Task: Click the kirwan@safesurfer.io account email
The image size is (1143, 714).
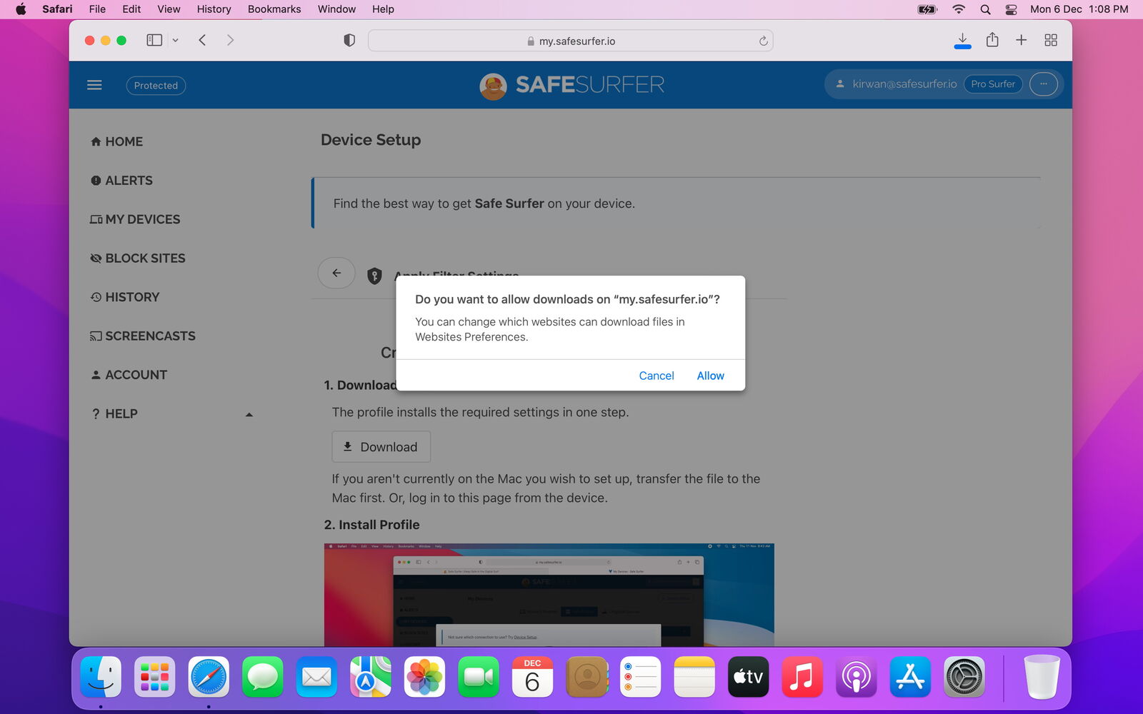Action: [x=904, y=84]
